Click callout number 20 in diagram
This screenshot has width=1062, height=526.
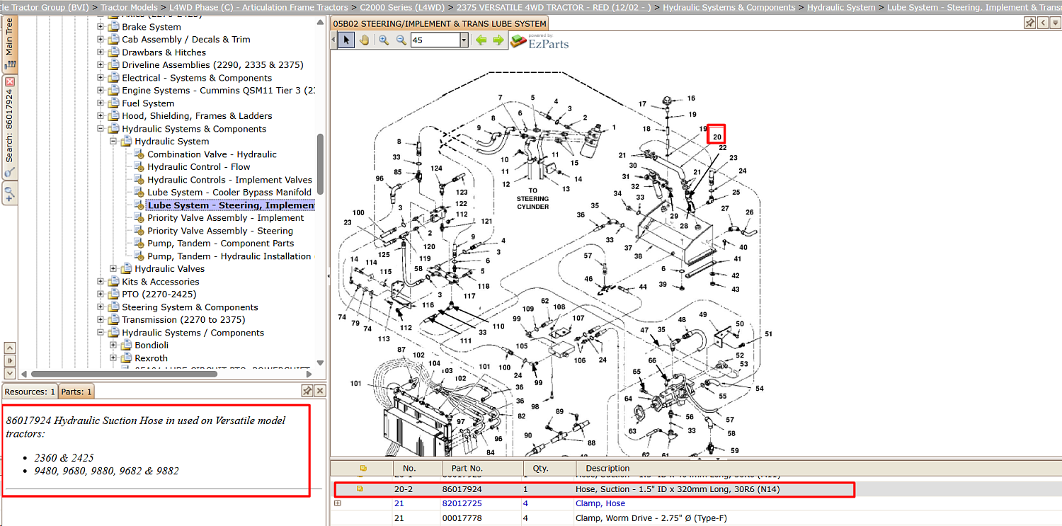716,137
